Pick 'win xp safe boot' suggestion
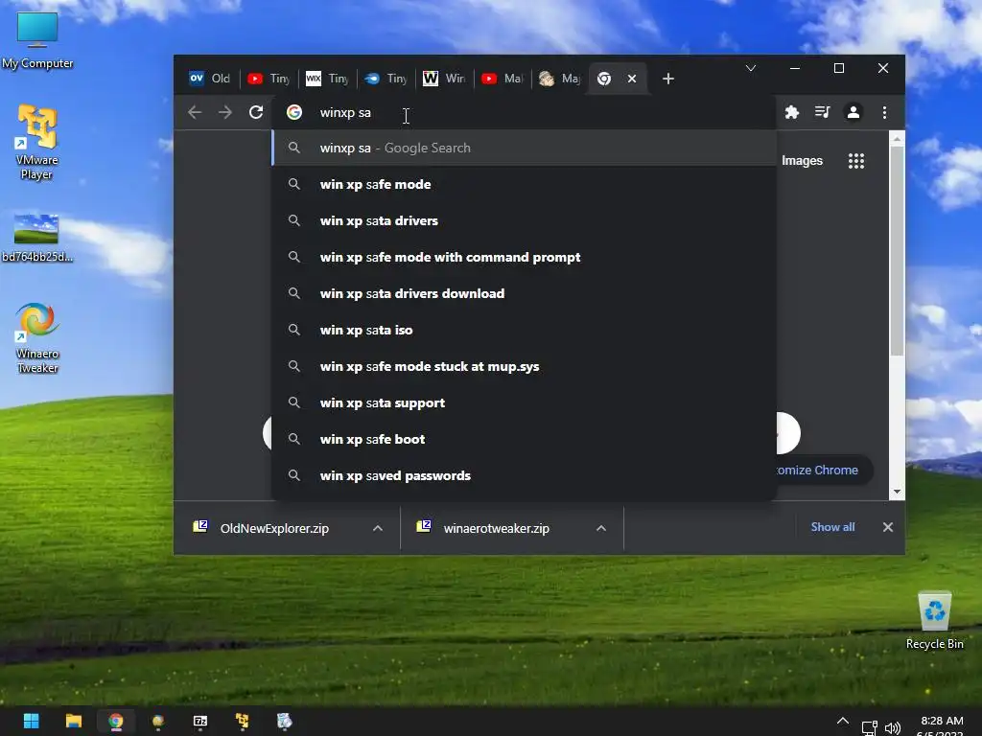Image resolution: width=982 pixels, height=736 pixels. tap(525, 439)
